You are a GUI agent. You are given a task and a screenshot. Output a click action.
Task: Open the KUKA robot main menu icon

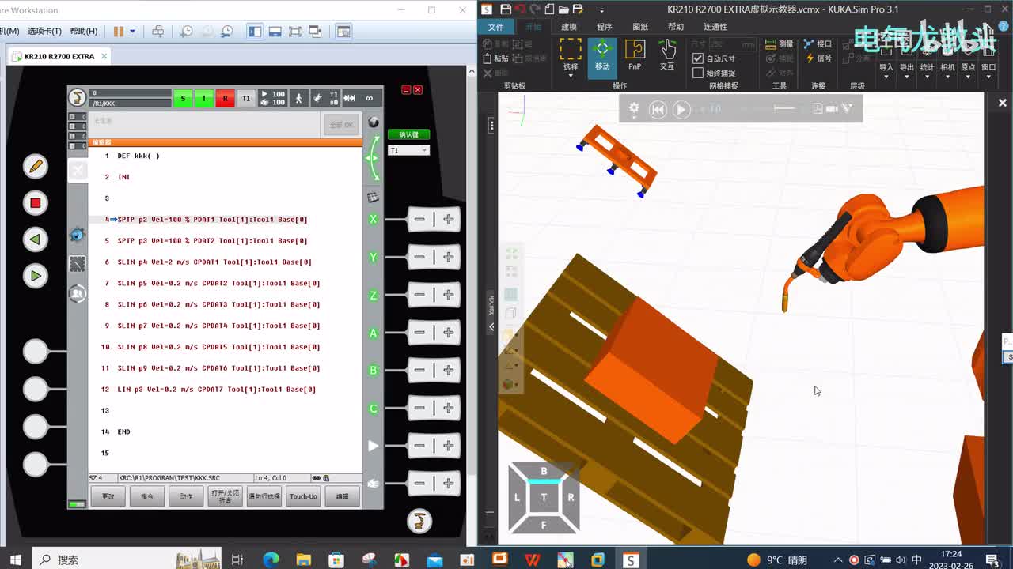coord(78,98)
